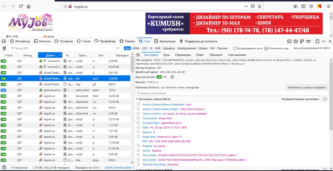Activate the element picker tool

point(4,41)
